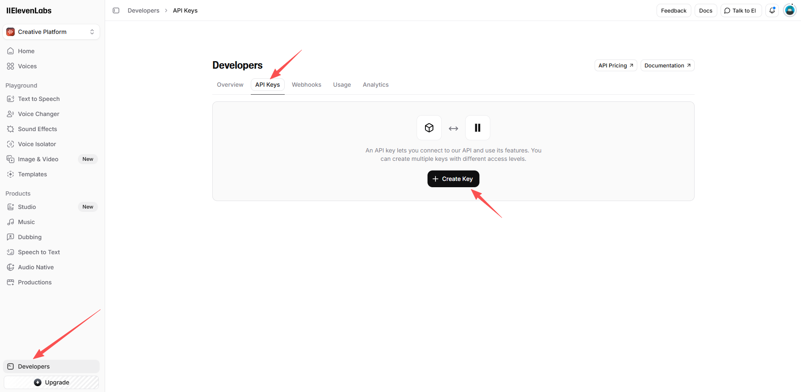Switch to the Webhooks tab
This screenshot has height=392, width=801.
click(x=306, y=85)
